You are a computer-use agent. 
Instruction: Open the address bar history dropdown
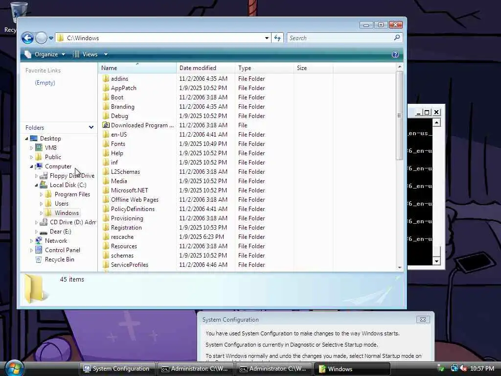click(267, 38)
